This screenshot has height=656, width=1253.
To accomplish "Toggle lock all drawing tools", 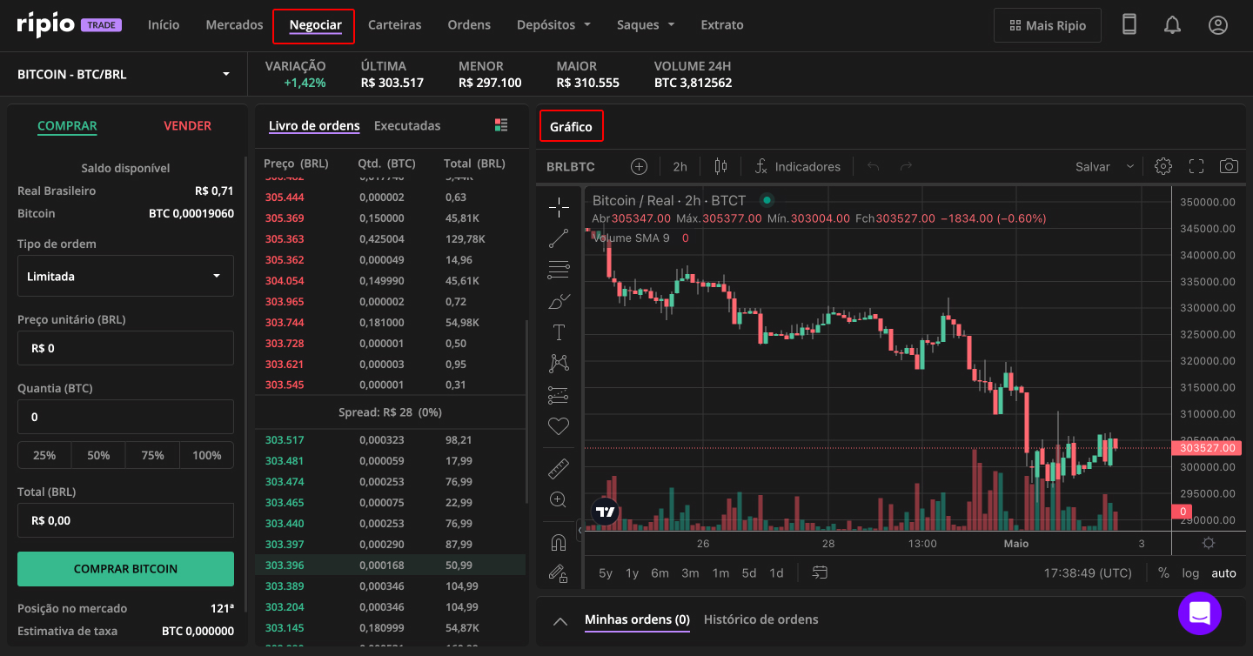I will [559, 573].
